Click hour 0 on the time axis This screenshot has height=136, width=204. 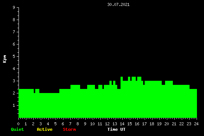18,124
